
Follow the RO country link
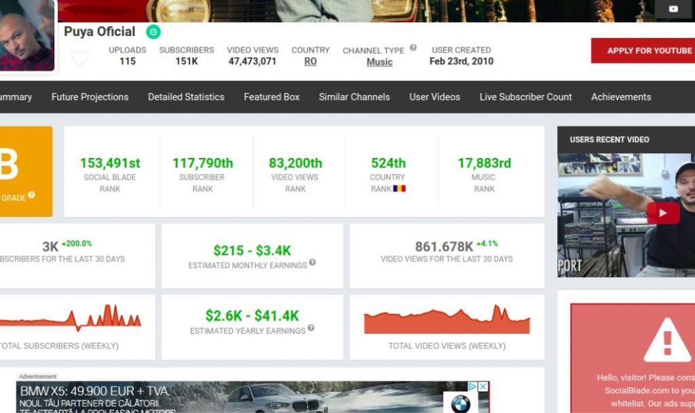click(310, 62)
